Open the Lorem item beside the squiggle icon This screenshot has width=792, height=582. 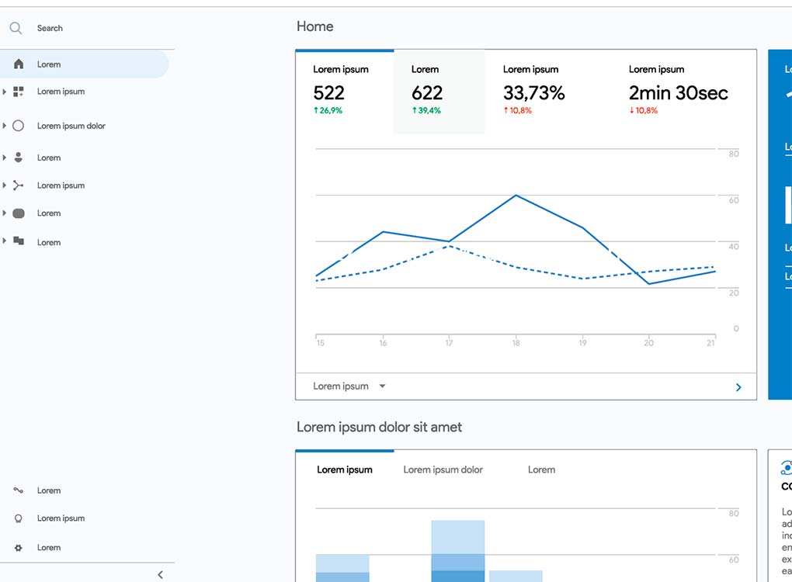pyautogui.click(x=48, y=490)
